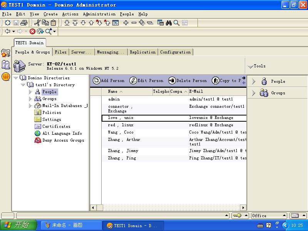Expand Groups tools in Tools panel

tap(254, 93)
